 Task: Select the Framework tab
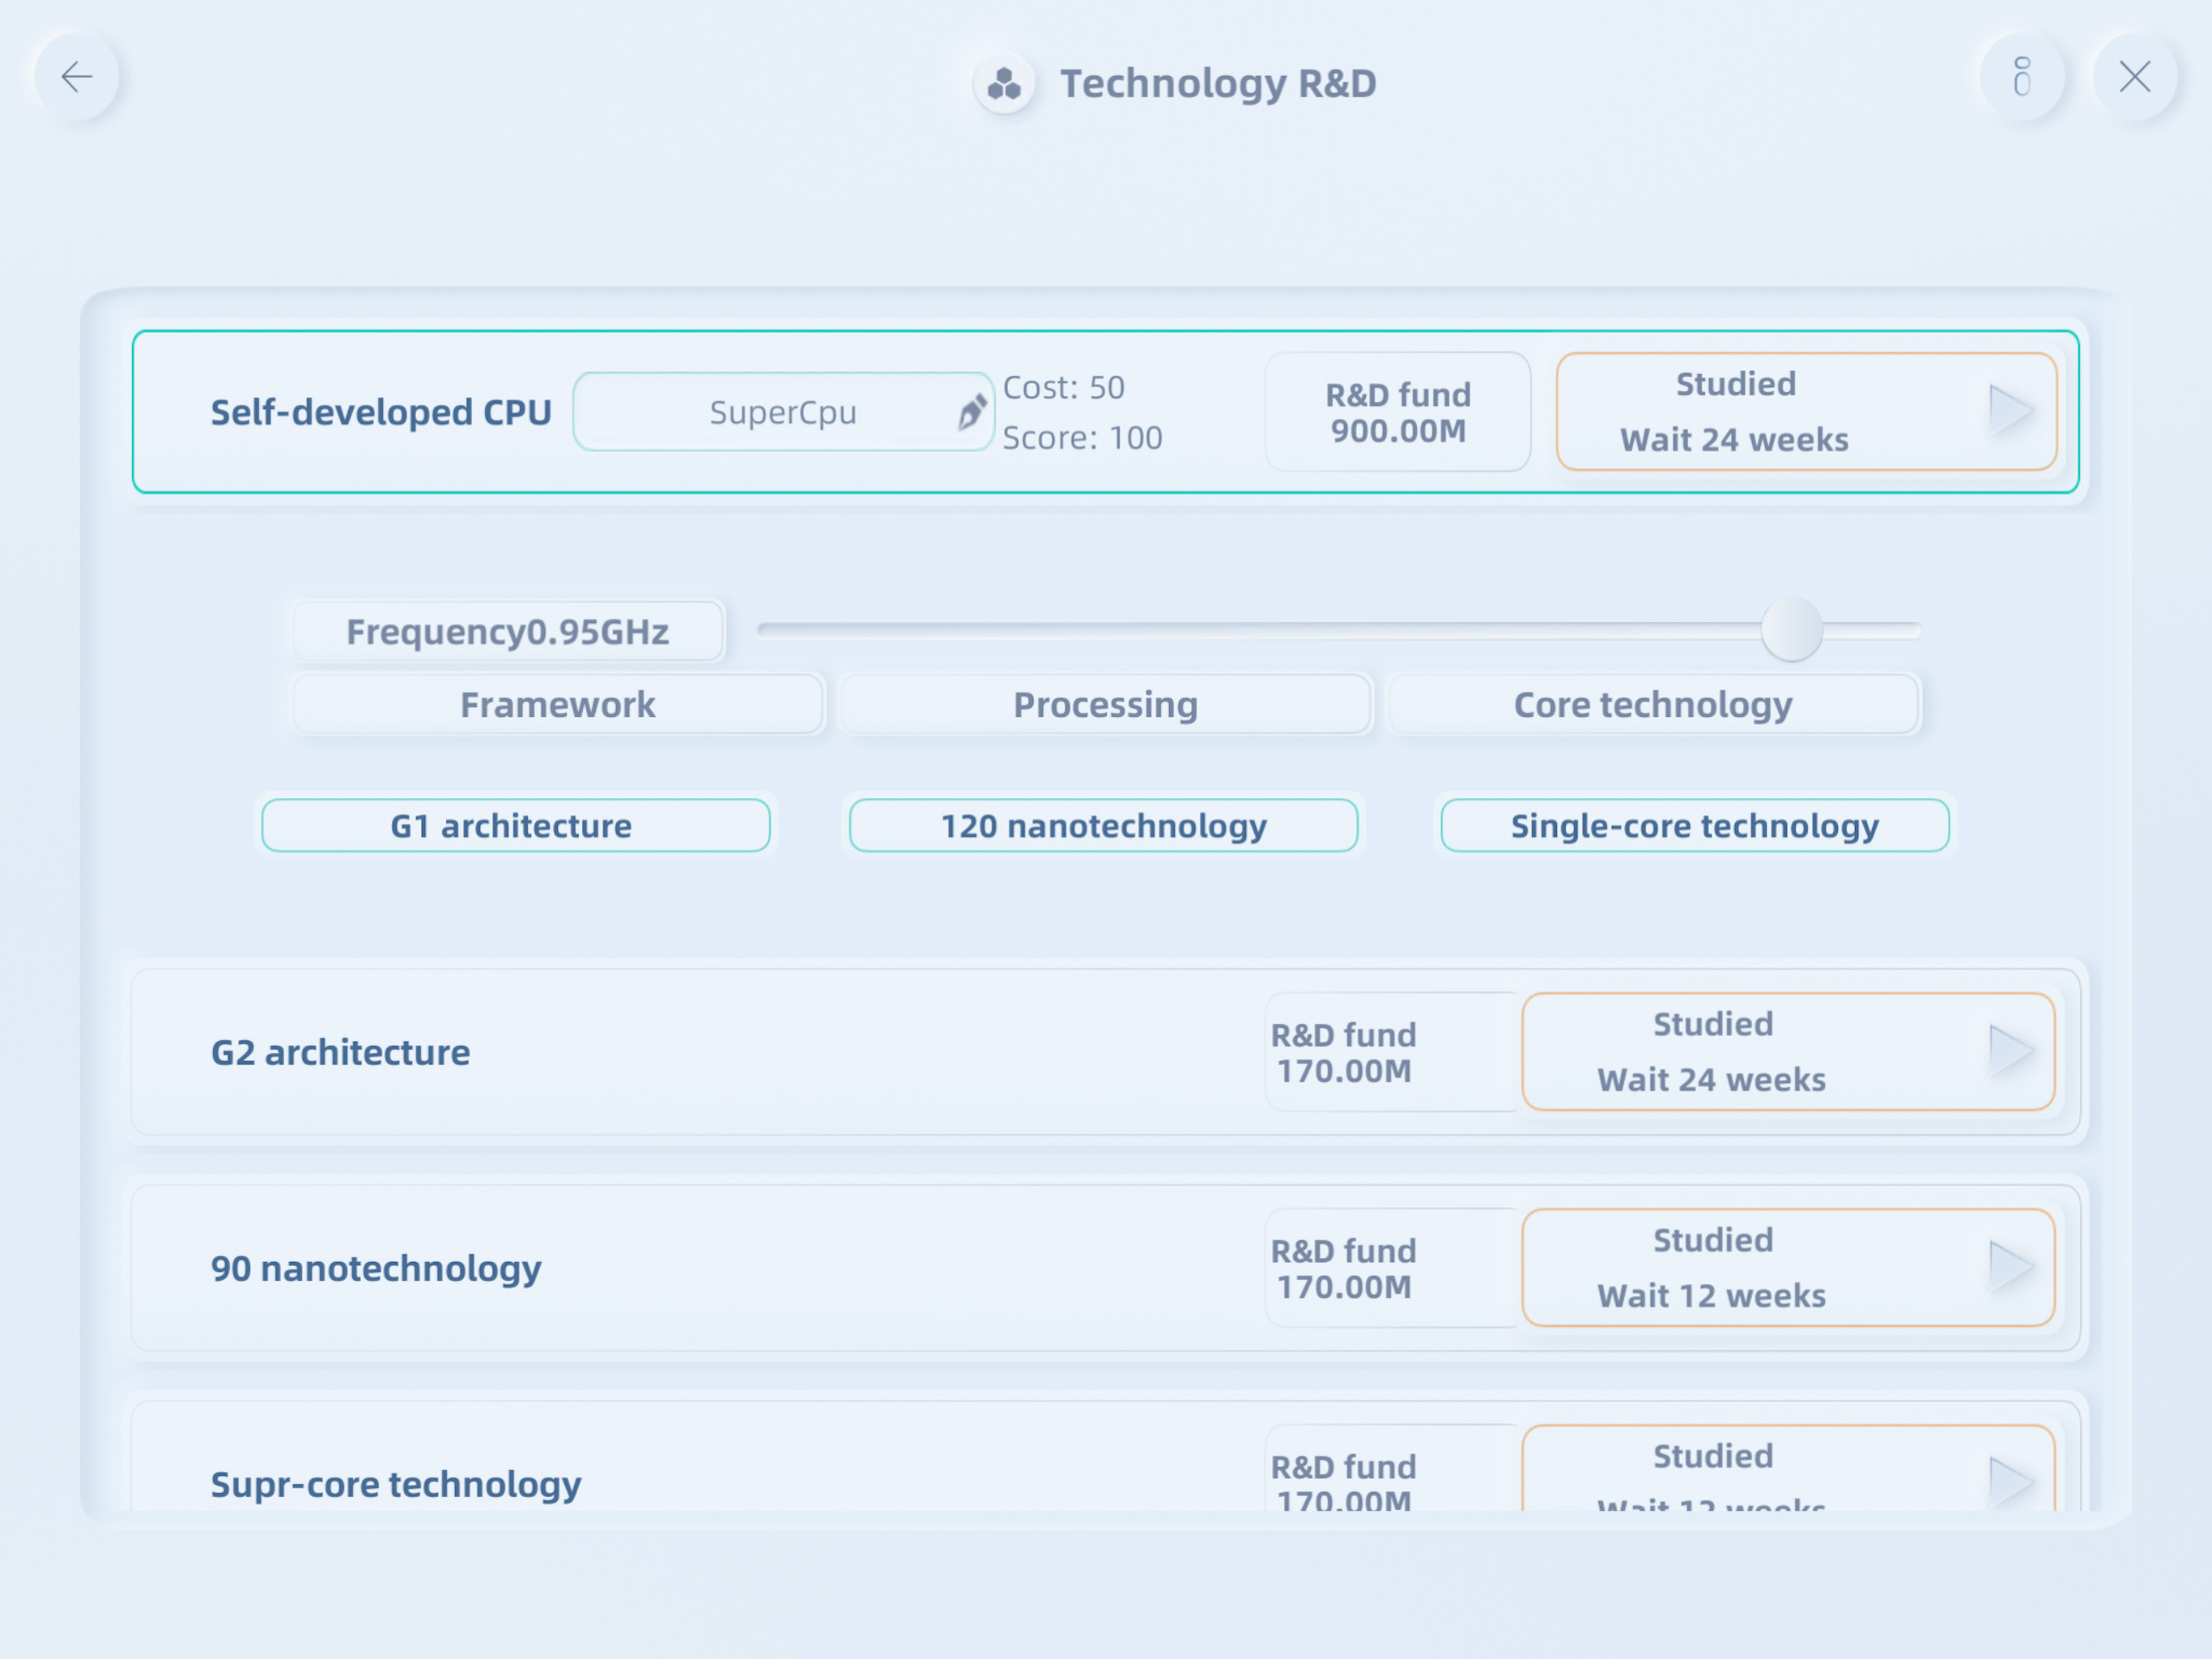point(558,705)
